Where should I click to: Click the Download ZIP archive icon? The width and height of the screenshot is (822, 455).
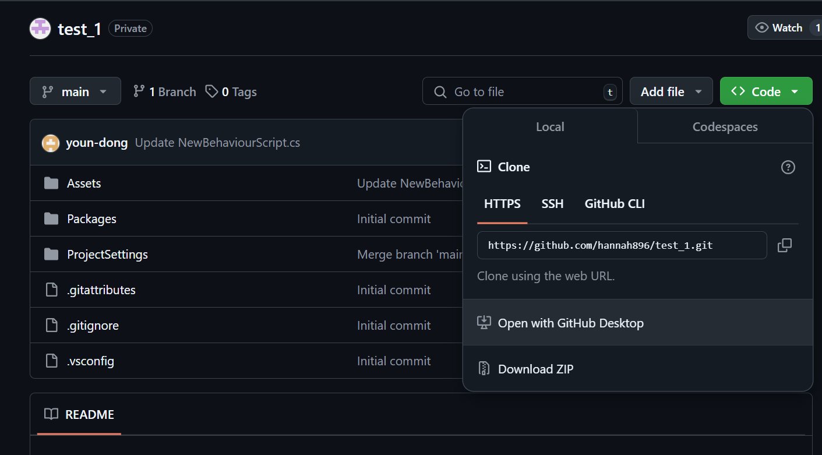click(484, 369)
